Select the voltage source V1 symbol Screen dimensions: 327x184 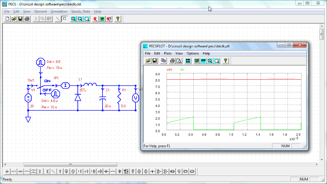click(x=28, y=98)
